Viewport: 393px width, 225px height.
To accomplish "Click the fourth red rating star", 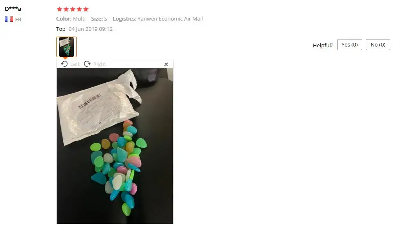I will click(x=79, y=9).
